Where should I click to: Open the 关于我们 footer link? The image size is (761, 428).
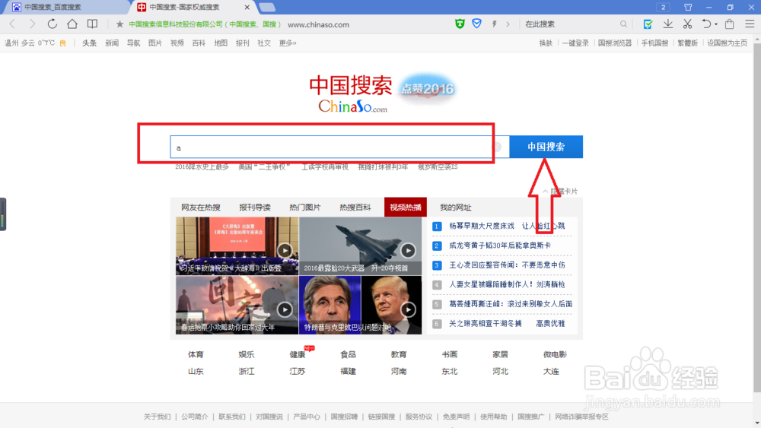[157, 417]
